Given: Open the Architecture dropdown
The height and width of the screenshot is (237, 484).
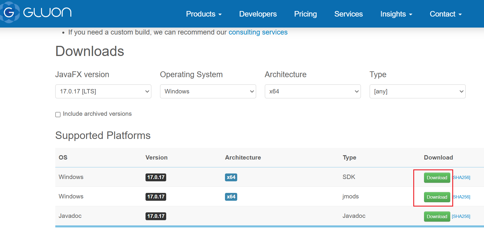Looking at the screenshot, I should pyautogui.click(x=313, y=91).
